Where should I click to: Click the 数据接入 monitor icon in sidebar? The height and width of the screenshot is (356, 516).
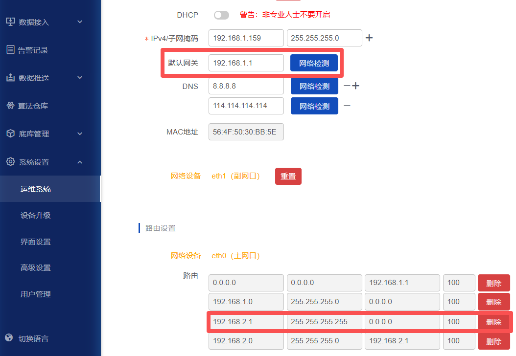10,22
